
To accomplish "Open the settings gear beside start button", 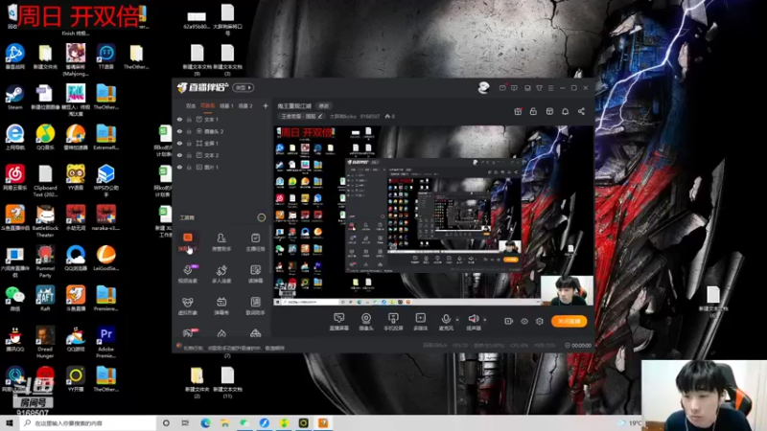I will [540, 321].
